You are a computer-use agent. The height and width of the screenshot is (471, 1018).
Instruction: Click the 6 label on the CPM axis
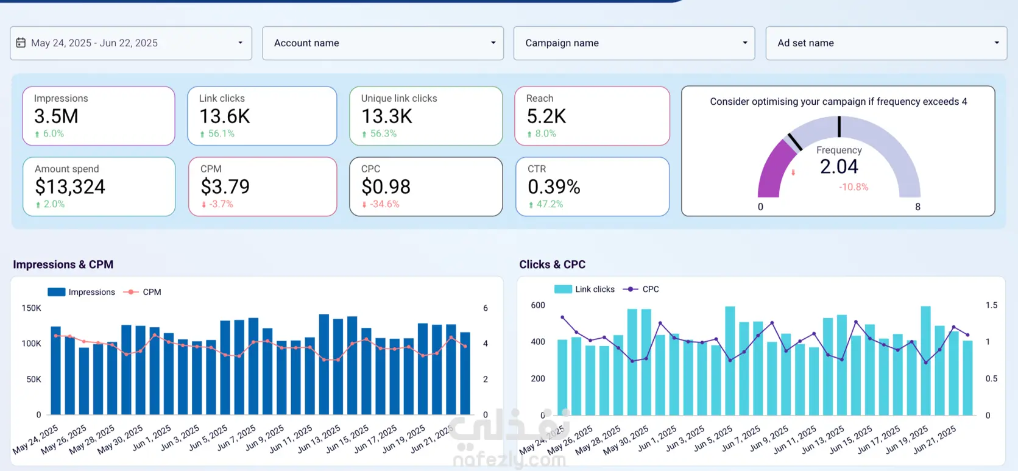(486, 308)
